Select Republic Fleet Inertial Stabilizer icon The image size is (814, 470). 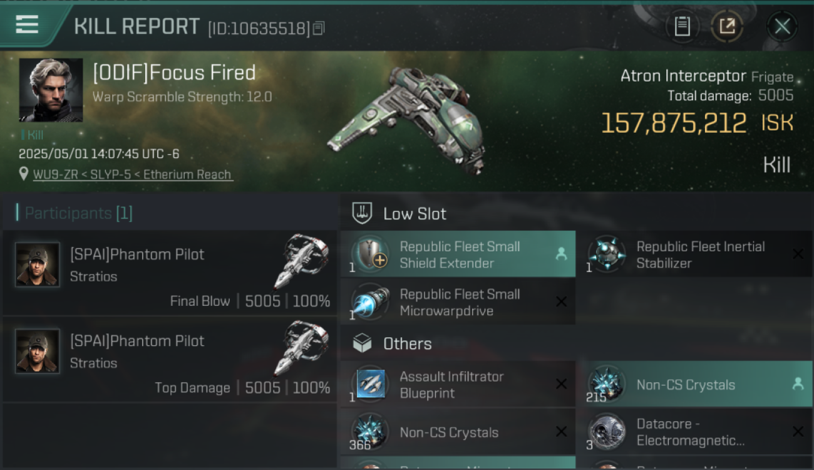point(607,254)
